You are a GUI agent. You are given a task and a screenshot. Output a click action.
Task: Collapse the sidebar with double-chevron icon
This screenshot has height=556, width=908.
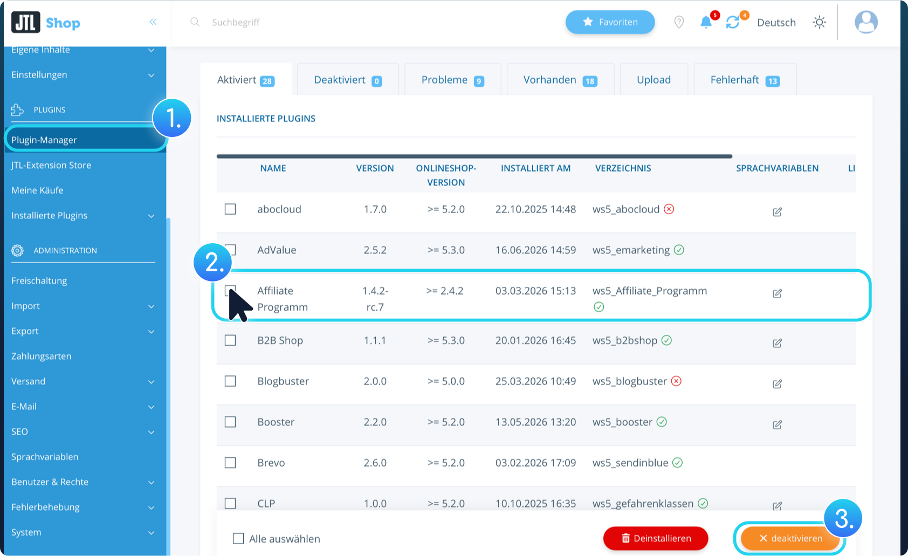[153, 22]
